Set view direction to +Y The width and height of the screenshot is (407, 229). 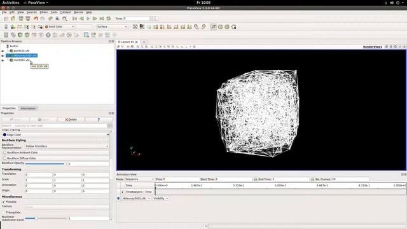169,27
